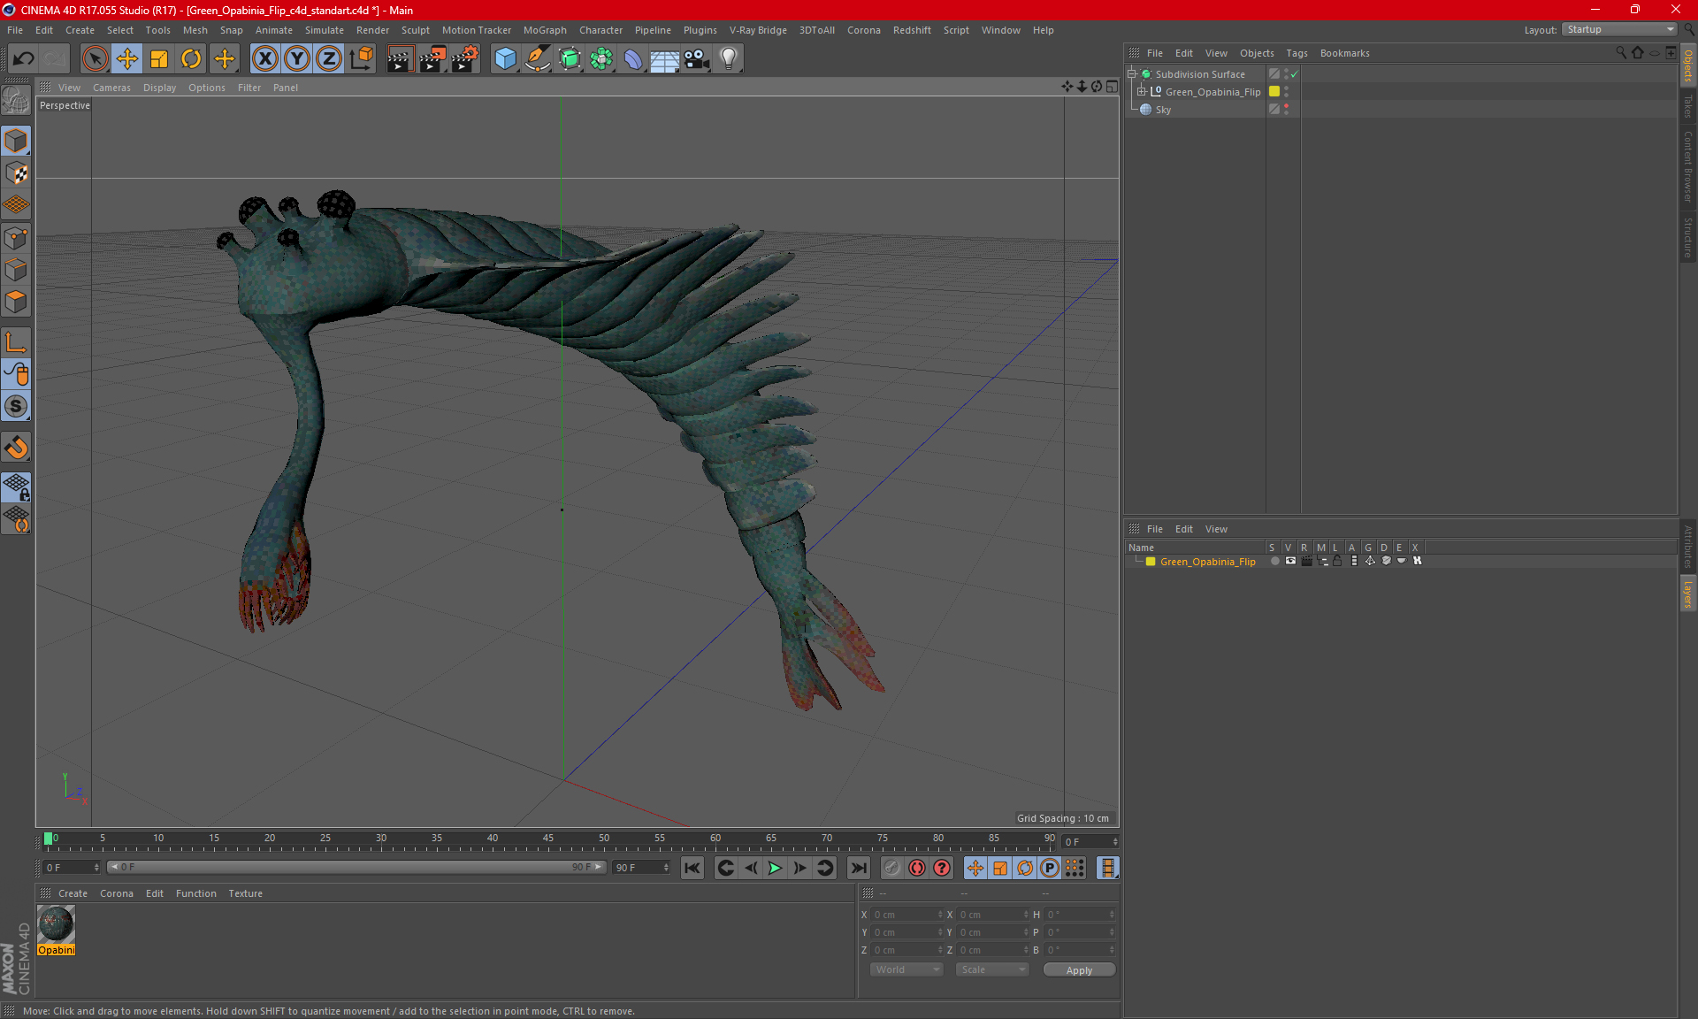Toggle layer View eye for Green_Opabinia_Flip
Viewport: 1698px width, 1019px height.
click(x=1290, y=561)
